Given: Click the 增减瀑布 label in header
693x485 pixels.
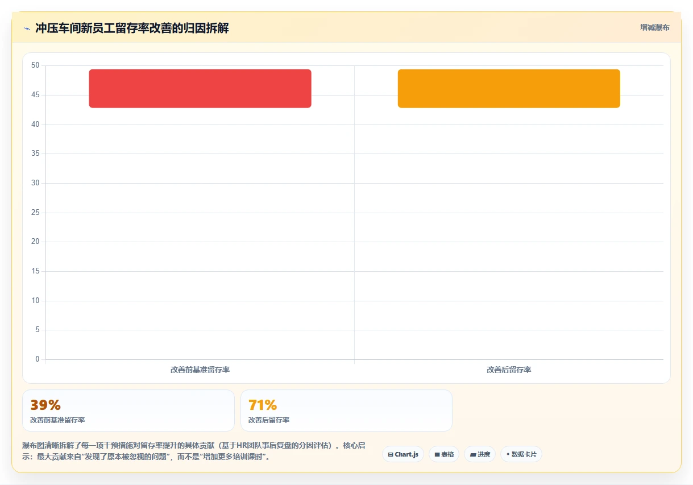Looking at the screenshot, I should pyautogui.click(x=654, y=27).
